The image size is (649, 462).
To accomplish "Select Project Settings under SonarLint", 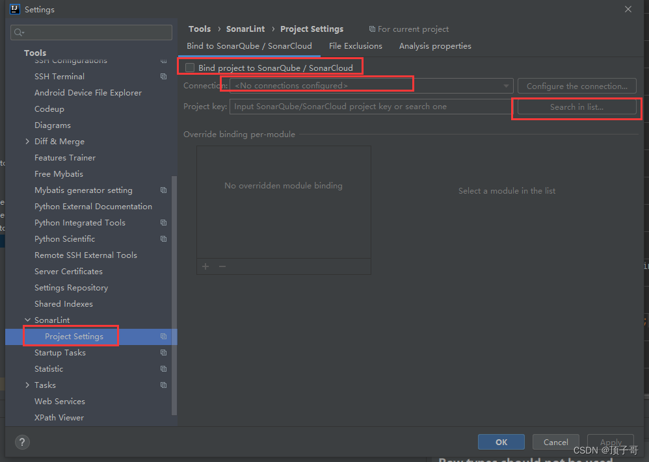I will click(74, 336).
